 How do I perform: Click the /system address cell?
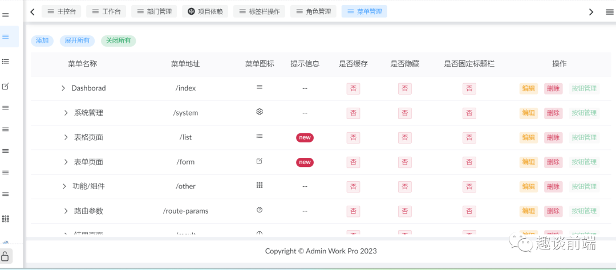pyautogui.click(x=185, y=113)
